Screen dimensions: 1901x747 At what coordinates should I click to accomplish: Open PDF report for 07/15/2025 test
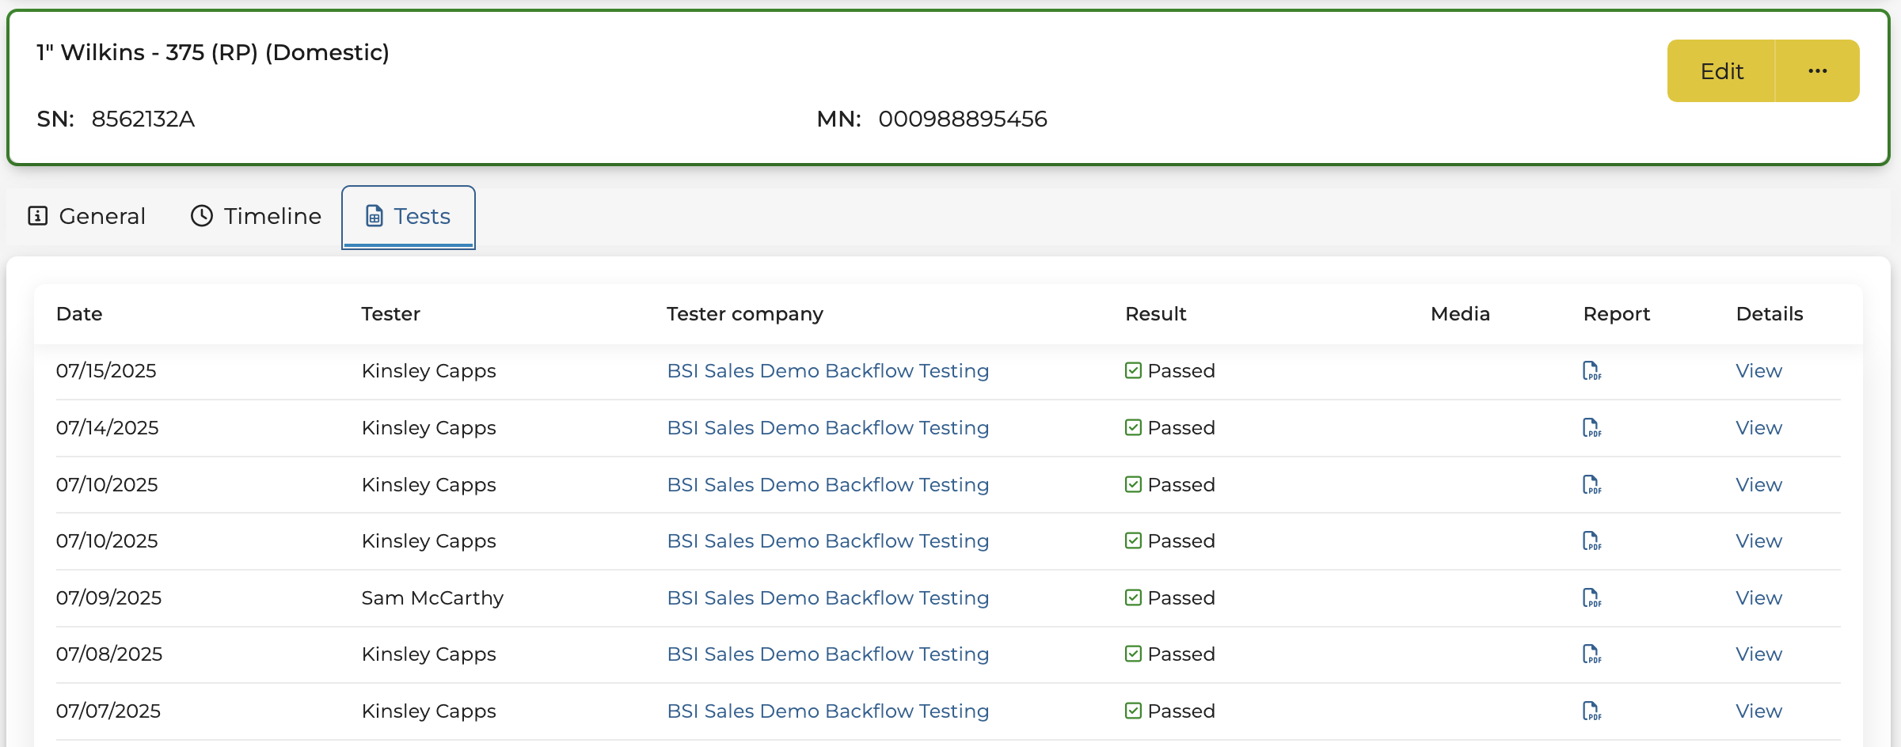click(1591, 370)
